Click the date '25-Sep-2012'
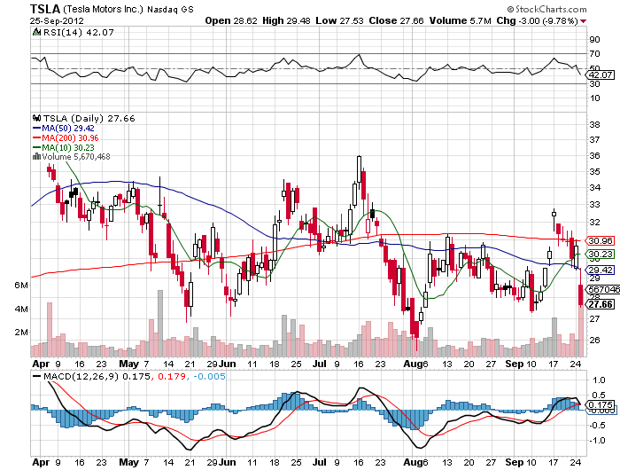This screenshot has width=620, height=470. 57,21
